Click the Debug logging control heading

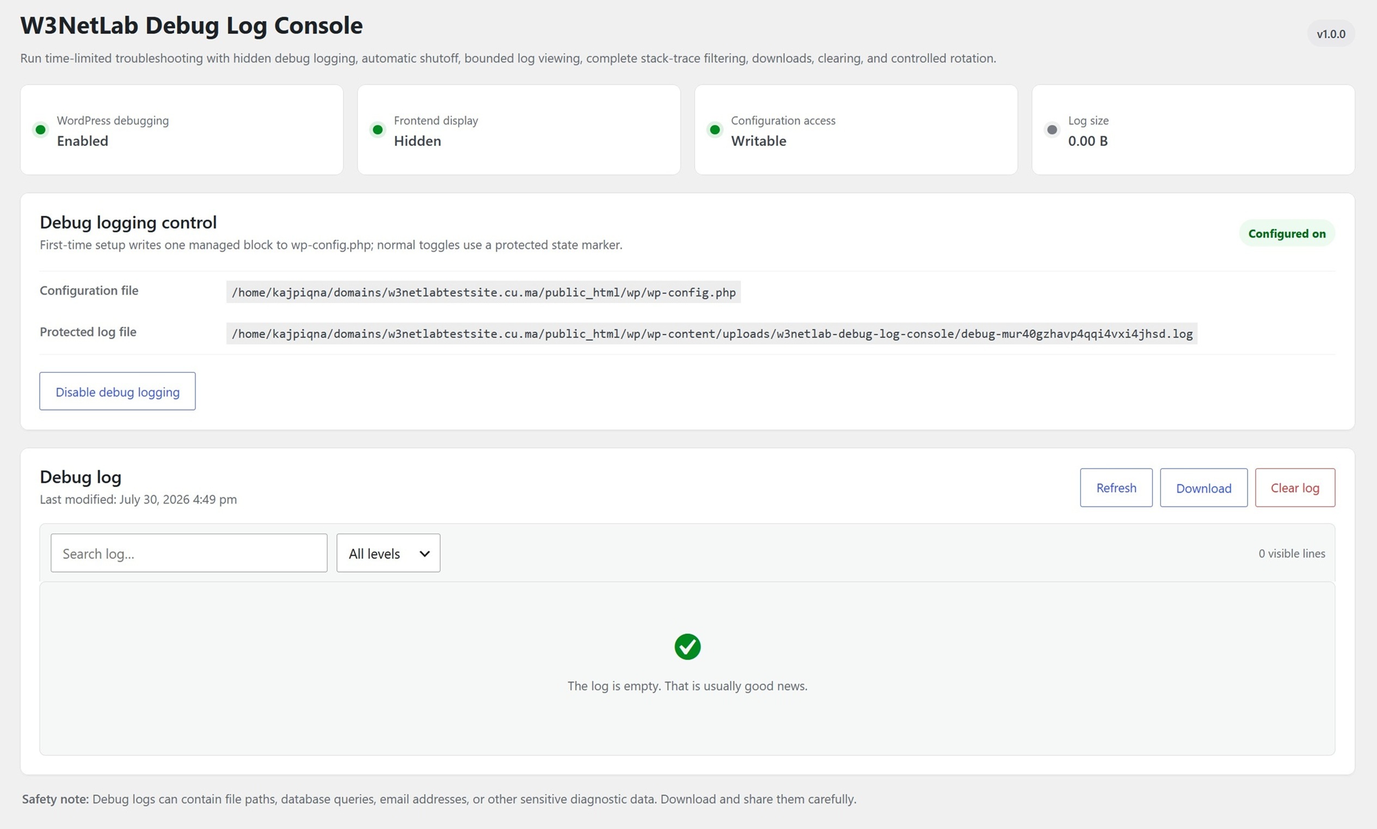[128, 222]
